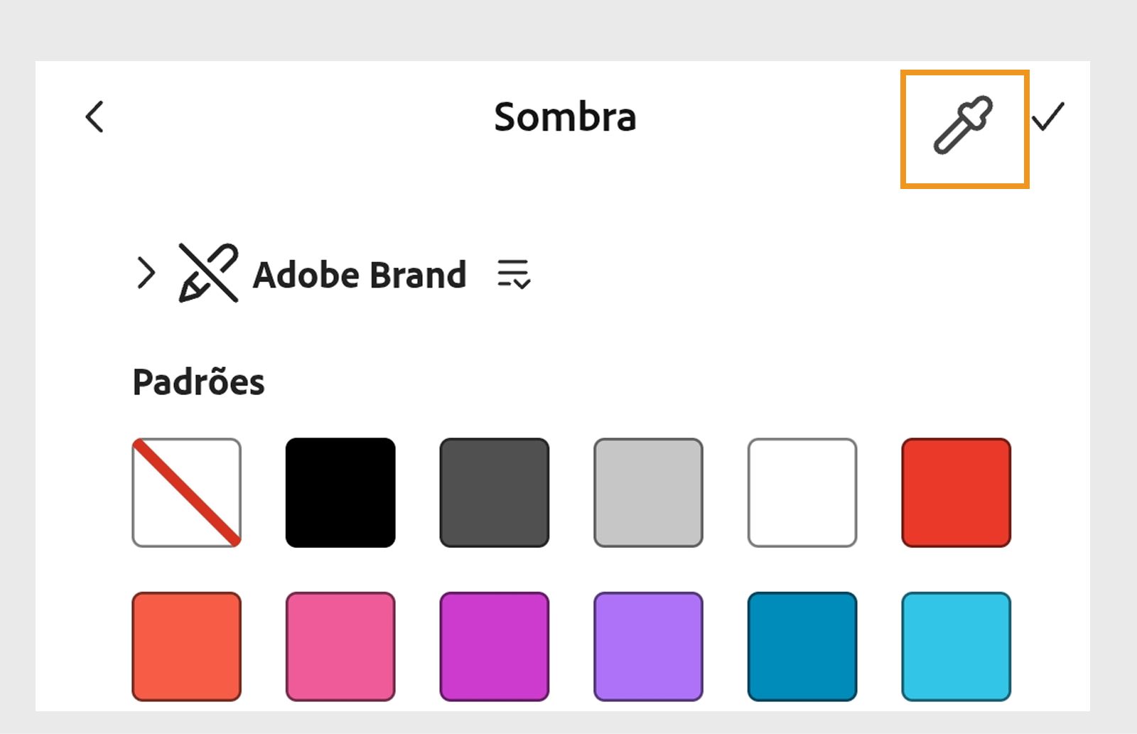Pick the highlighted eyedropper in the orange box
The image size is (1137, 734).
964,126
